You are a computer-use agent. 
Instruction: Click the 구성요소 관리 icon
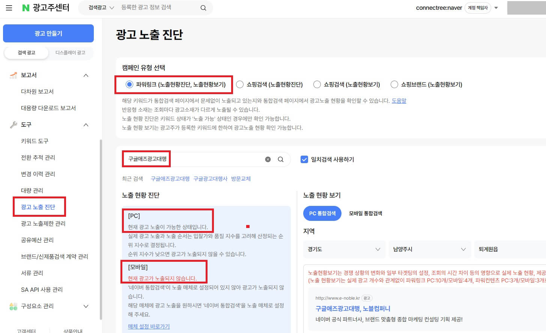tap(14, 306)
